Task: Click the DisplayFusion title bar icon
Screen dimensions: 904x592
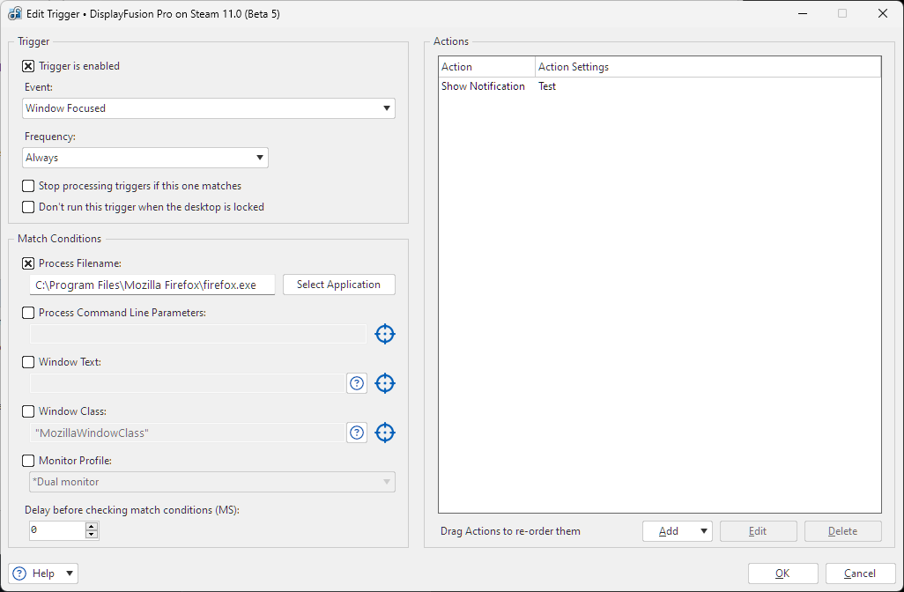Action: (x=15, y=14)
